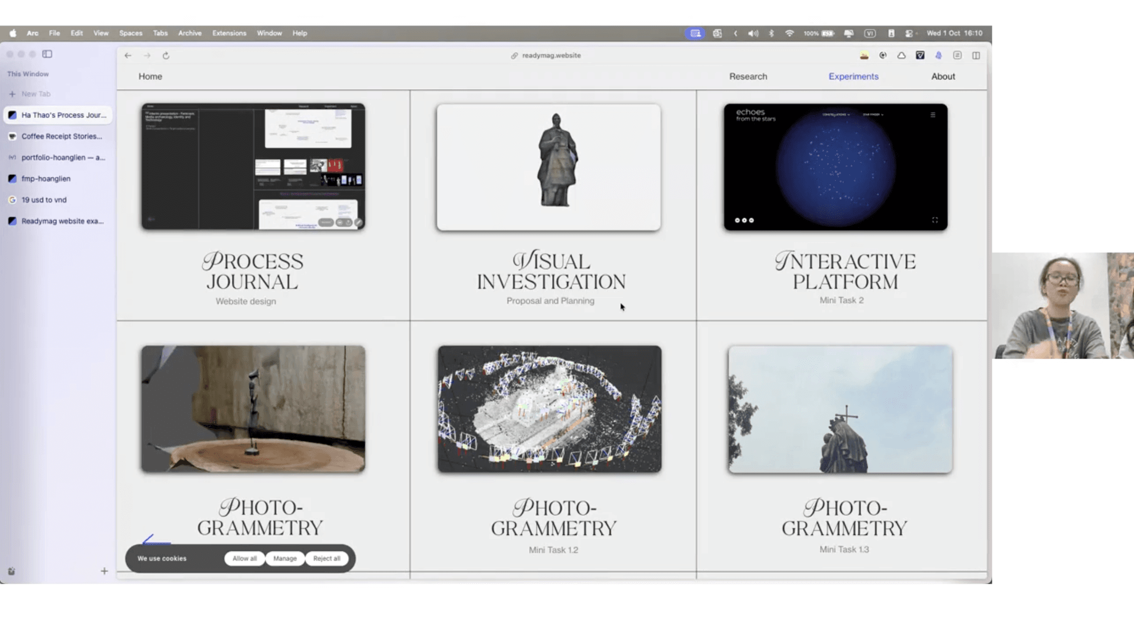1134x635 pixels.
Task: Open the Research navigation link
Action: (748, 76)
